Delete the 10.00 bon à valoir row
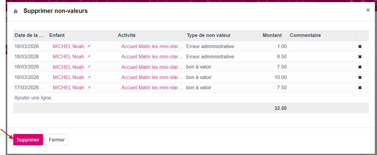 [360, 77]
